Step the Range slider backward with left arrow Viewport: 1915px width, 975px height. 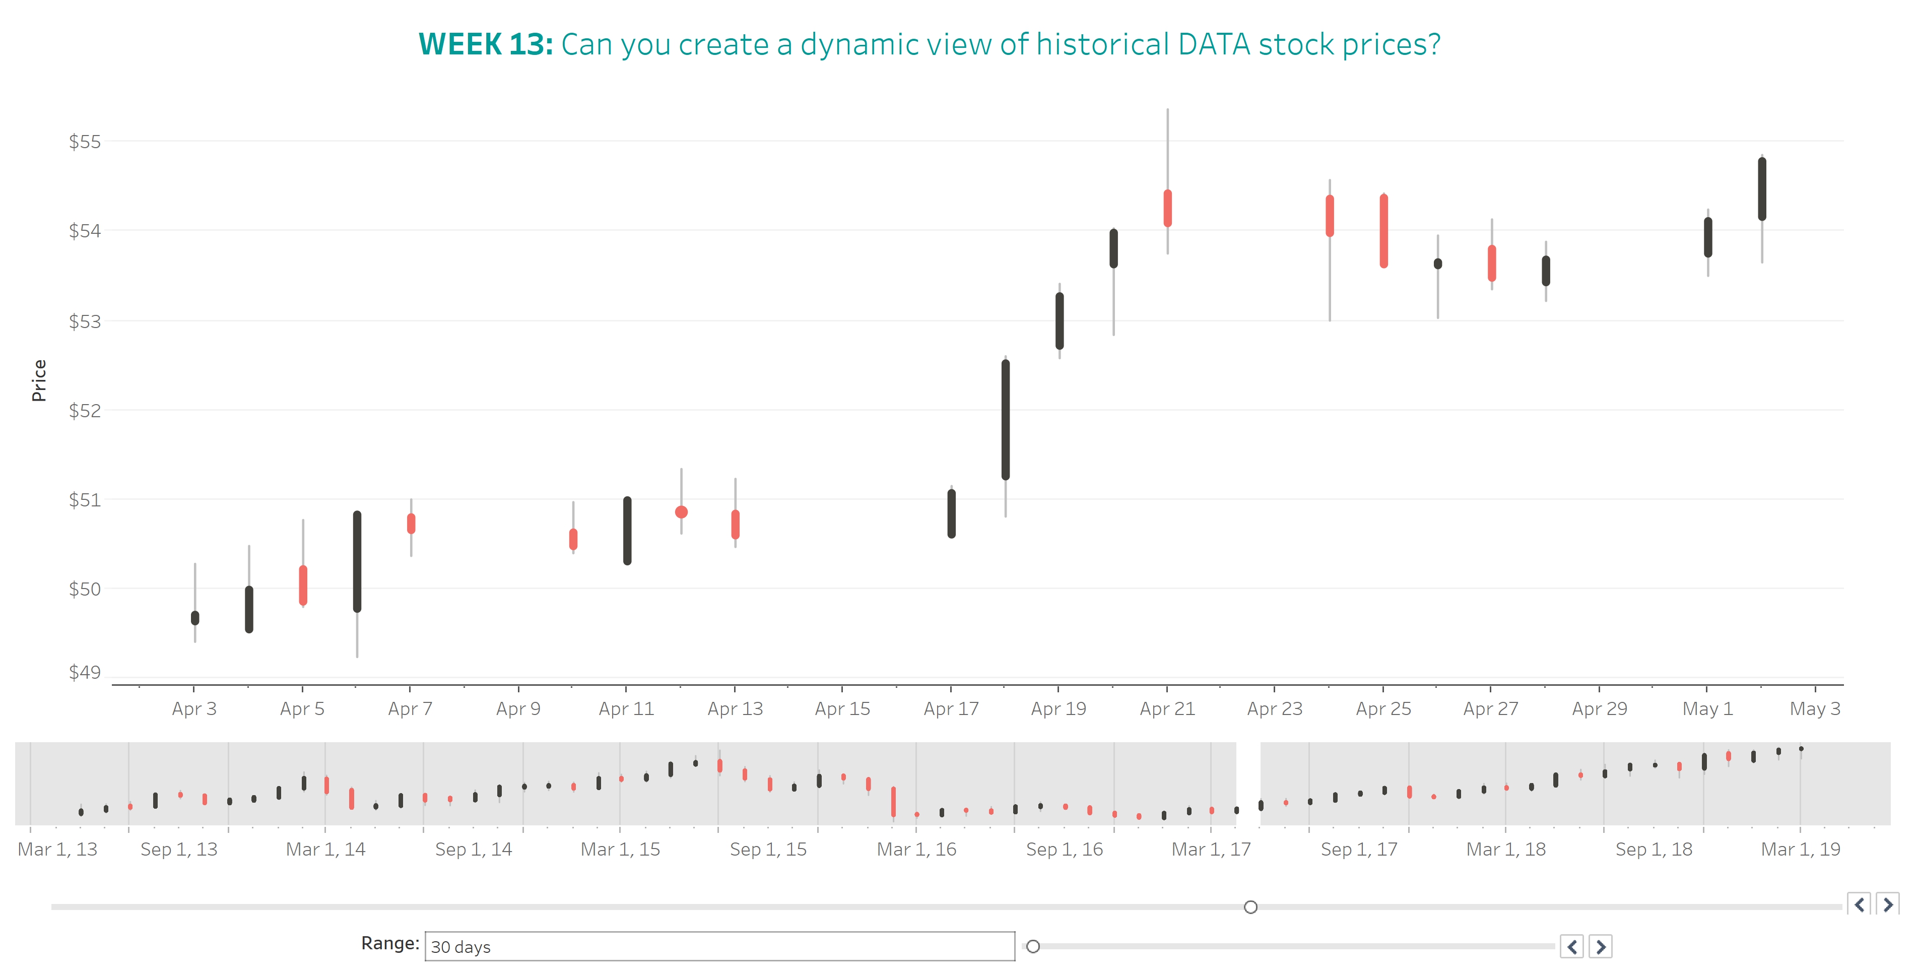1571,947
